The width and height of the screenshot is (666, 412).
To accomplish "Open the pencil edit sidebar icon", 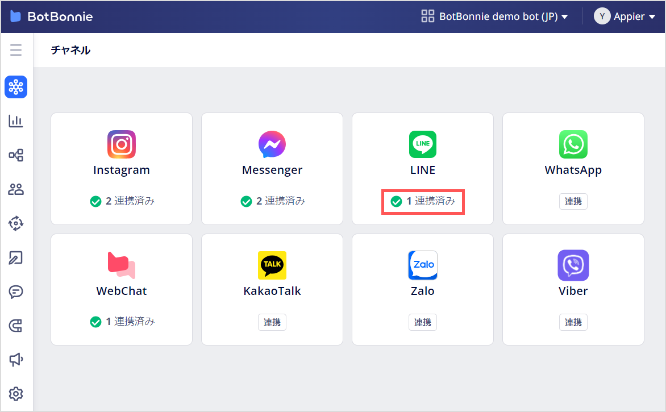I will 16,258.
